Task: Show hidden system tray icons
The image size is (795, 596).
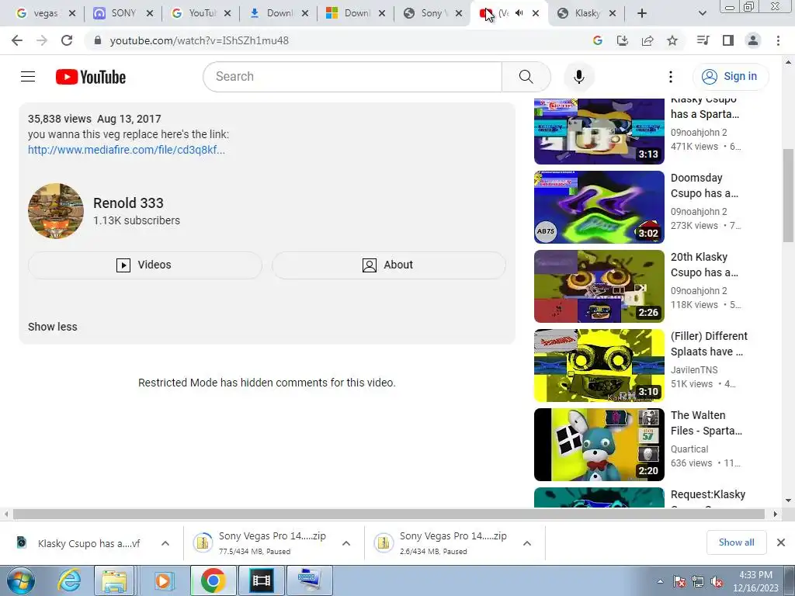Action: 660,581
